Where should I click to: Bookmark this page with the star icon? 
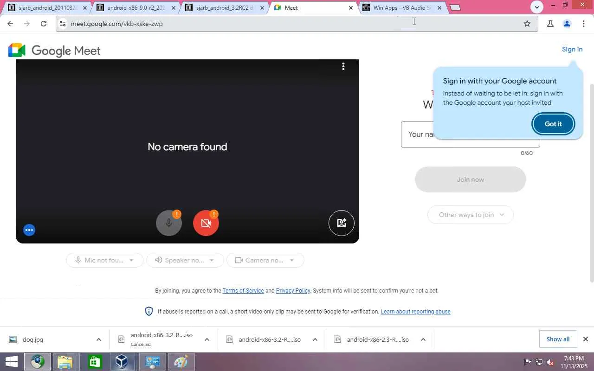pos(527,24)
